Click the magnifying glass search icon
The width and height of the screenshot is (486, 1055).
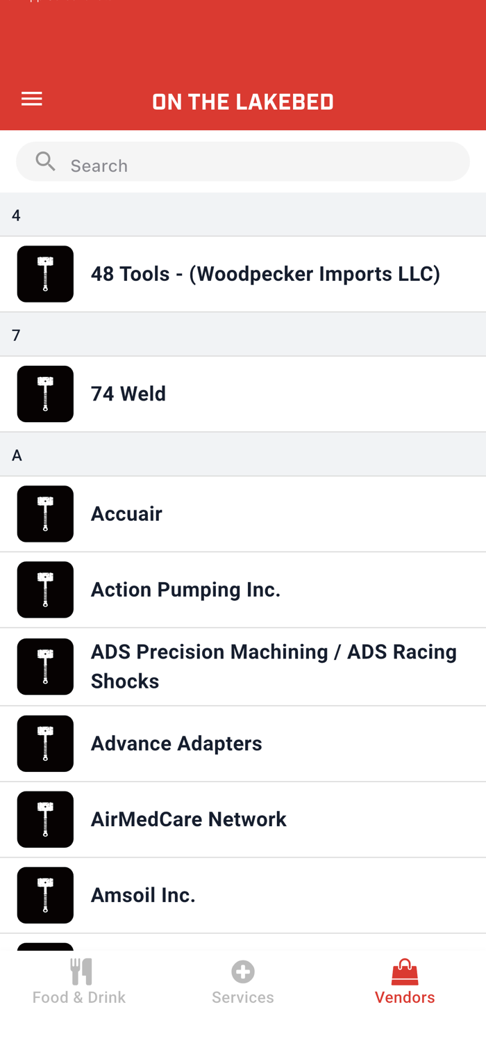46,162
